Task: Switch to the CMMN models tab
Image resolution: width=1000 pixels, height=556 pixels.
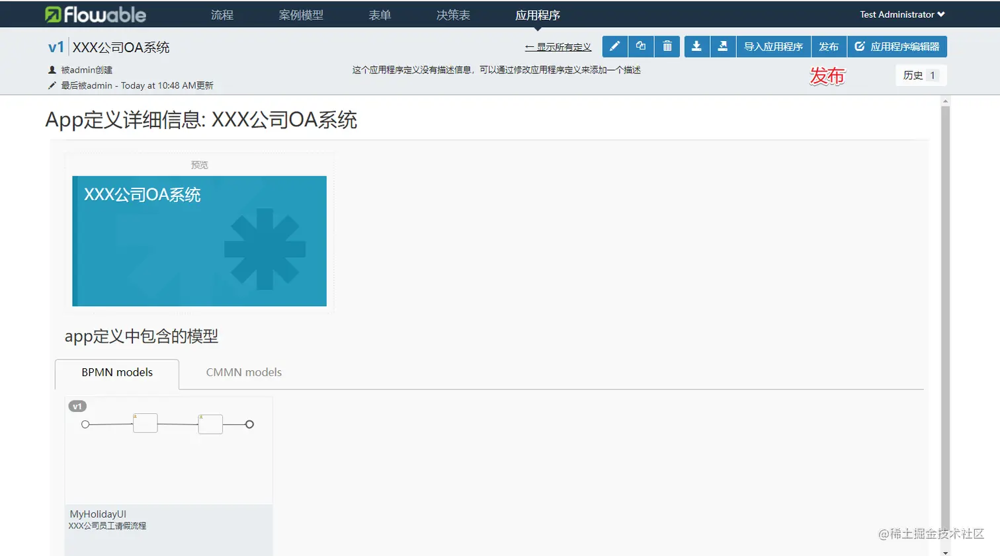Action: click(244, 372)
